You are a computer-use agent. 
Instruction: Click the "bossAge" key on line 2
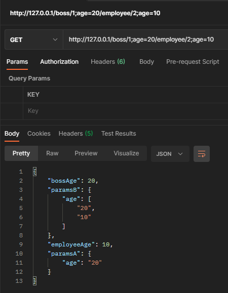click(x=64, y=181)
